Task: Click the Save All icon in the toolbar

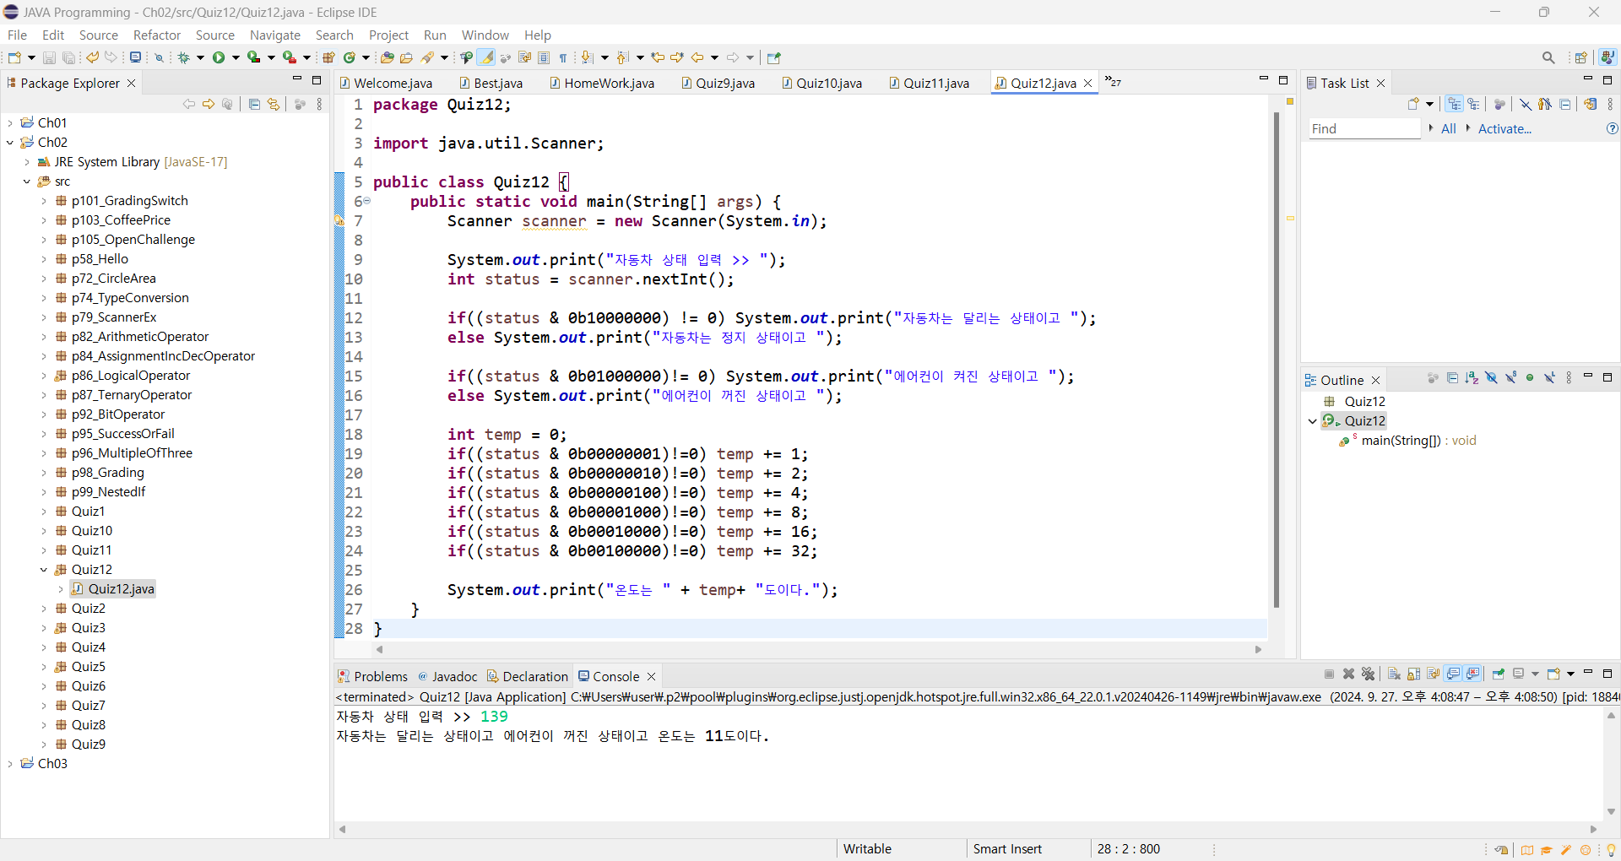Action: (x=68, y=57)
